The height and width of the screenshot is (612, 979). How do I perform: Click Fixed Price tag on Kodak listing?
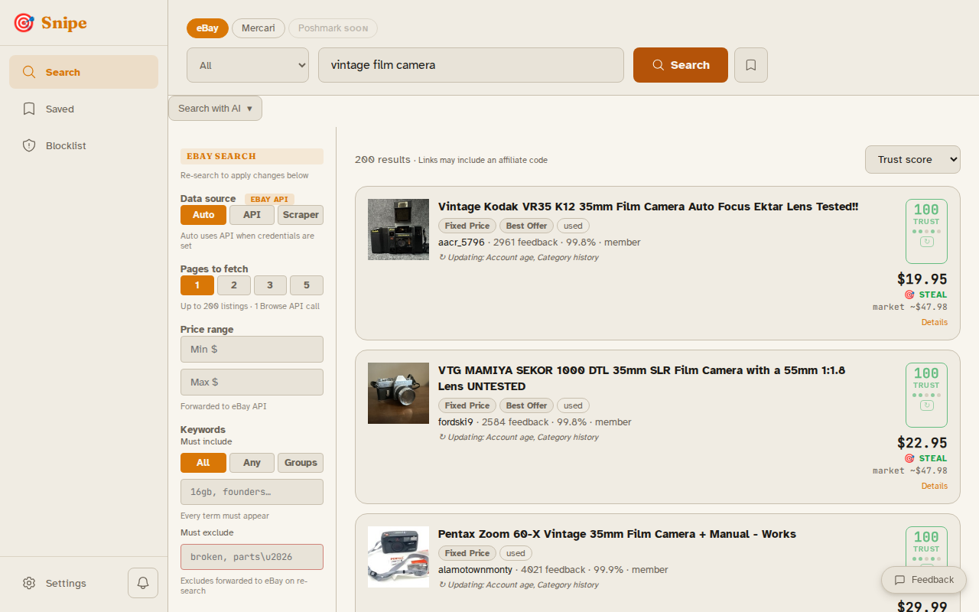click(467, 226)
